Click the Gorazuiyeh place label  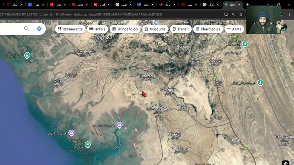pos(169,90)
